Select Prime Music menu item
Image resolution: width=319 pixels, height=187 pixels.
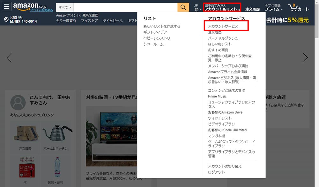217,96
